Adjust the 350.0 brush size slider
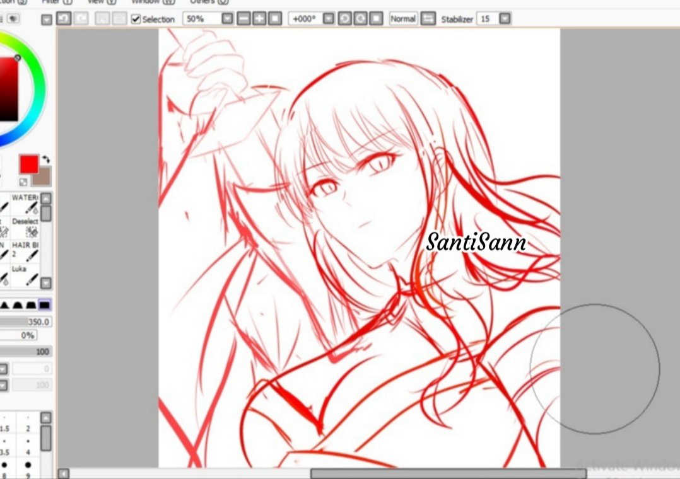The width and height of the screenshot is (680, 479). click(x=26, y=321)
